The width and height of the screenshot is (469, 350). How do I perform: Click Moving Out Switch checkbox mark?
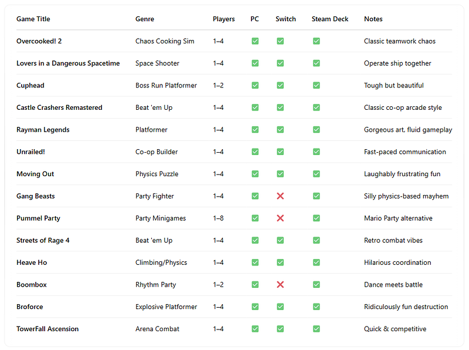(280, 174)
